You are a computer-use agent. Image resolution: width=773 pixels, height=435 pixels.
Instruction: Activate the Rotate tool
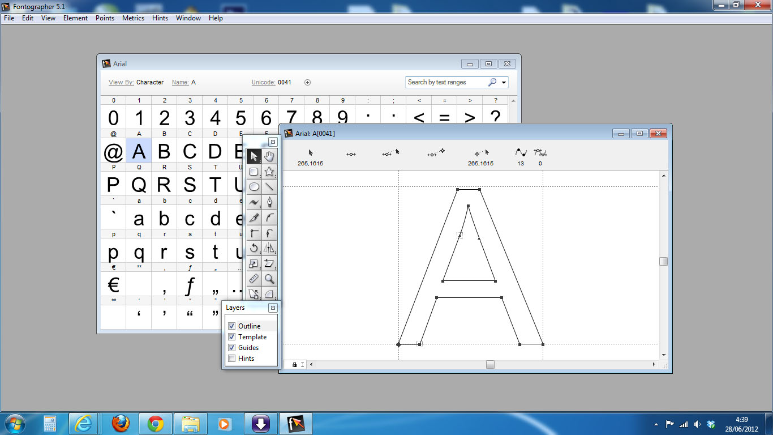(255, 248)
